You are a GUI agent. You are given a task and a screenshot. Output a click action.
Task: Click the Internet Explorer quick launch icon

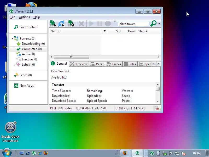point(40,153)
